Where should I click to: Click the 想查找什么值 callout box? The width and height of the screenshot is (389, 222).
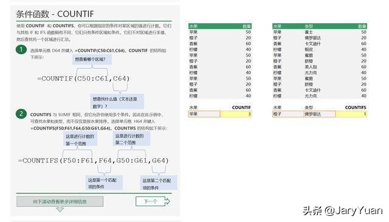(x=117, y=102)
